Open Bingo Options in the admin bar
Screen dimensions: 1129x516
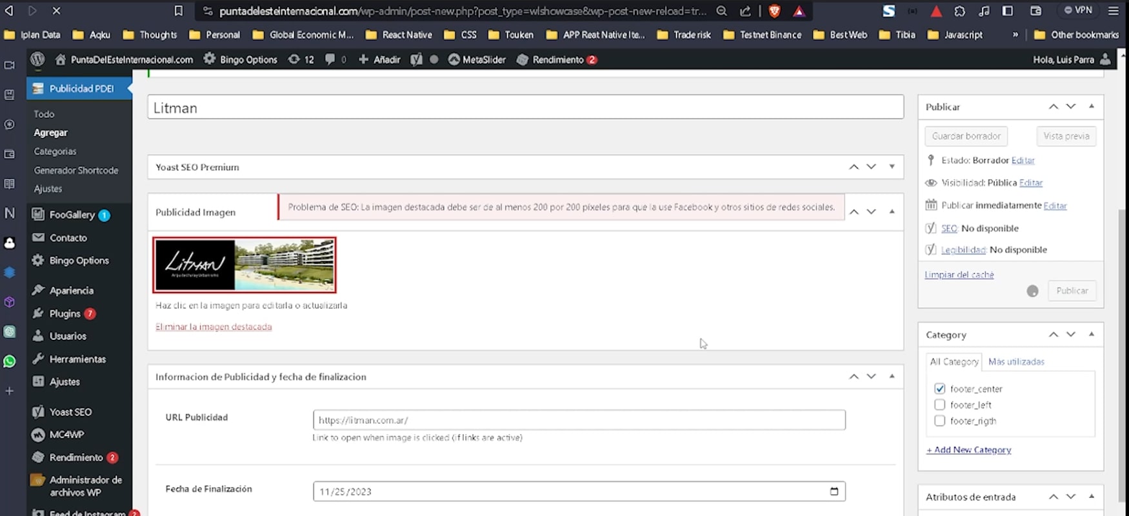coord(241,59)
